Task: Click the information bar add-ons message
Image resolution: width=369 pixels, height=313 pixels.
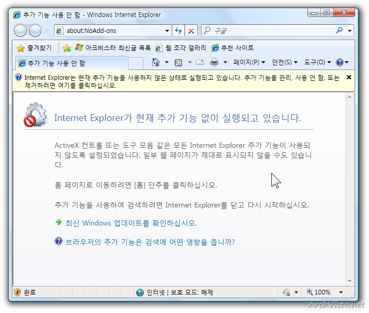Action: pyautogui.click(x=182, y=81)
